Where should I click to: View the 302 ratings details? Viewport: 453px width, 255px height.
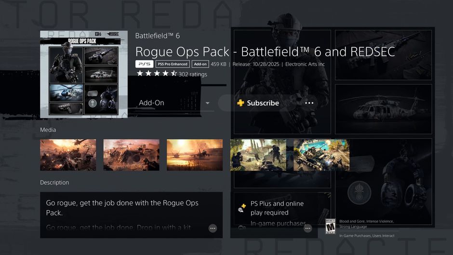(193, 74)
